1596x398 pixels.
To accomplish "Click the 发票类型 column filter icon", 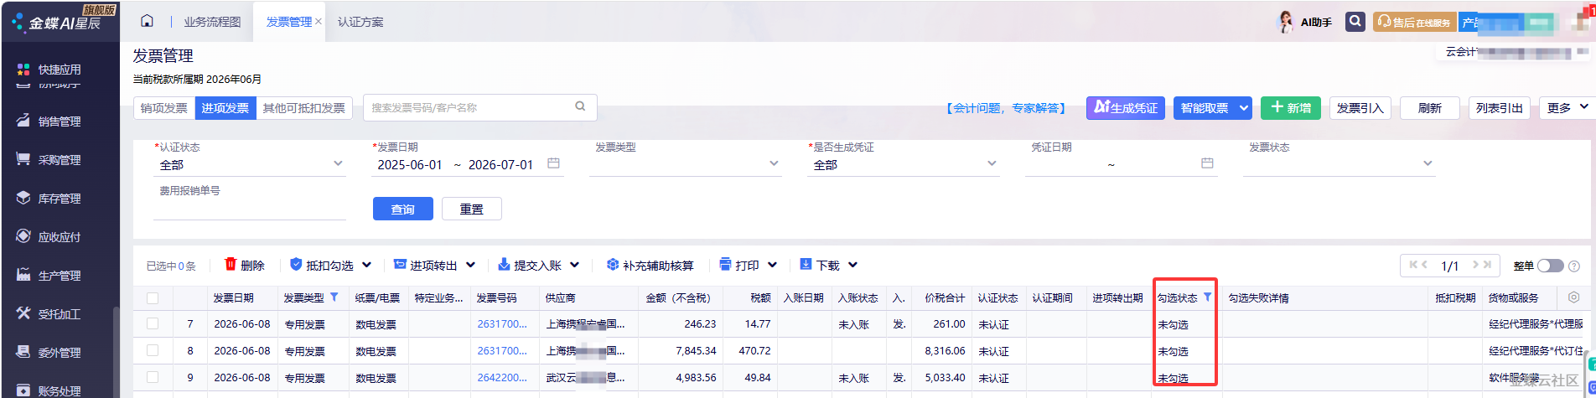I will pyautogui.click(x=334, y=297).
